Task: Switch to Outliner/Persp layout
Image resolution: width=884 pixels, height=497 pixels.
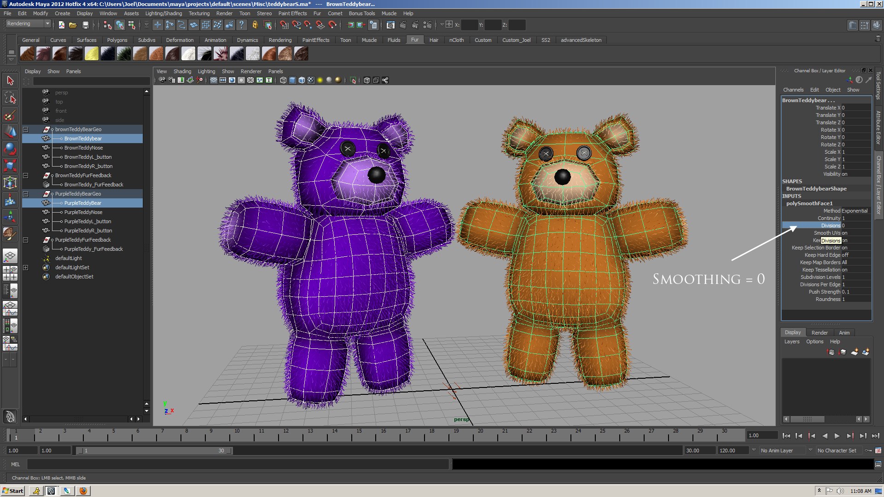Action: pos(10,290)
